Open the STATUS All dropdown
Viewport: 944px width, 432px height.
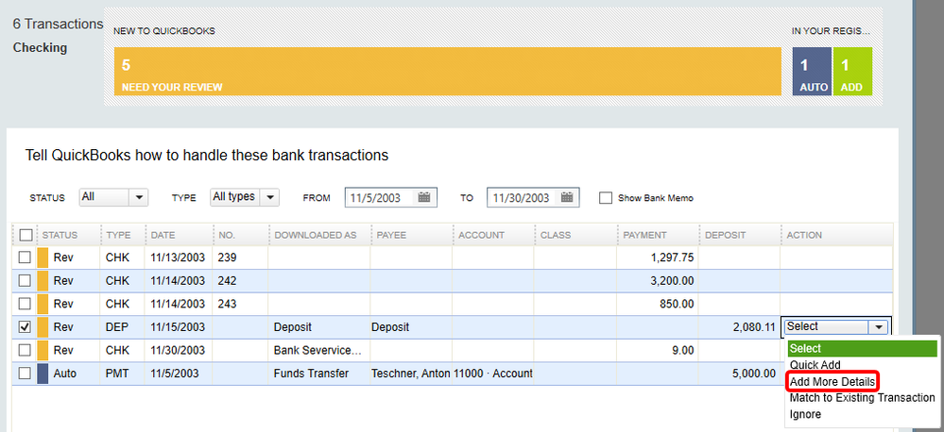pyautogui.click(x=113, y=197)
